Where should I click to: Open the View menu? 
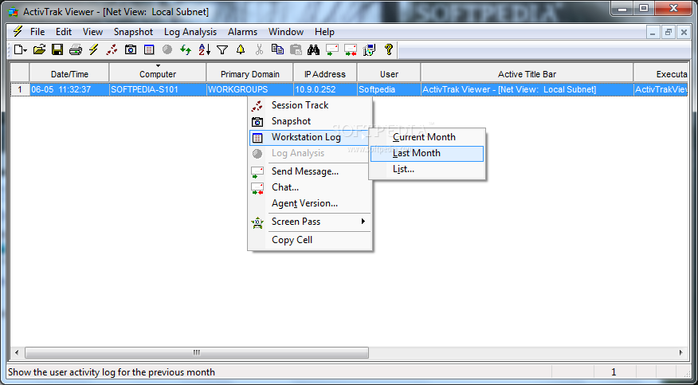[92, 32]
